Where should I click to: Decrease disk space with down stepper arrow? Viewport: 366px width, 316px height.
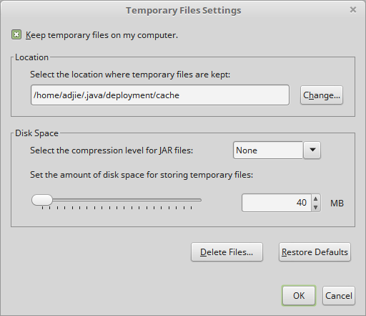316,207
